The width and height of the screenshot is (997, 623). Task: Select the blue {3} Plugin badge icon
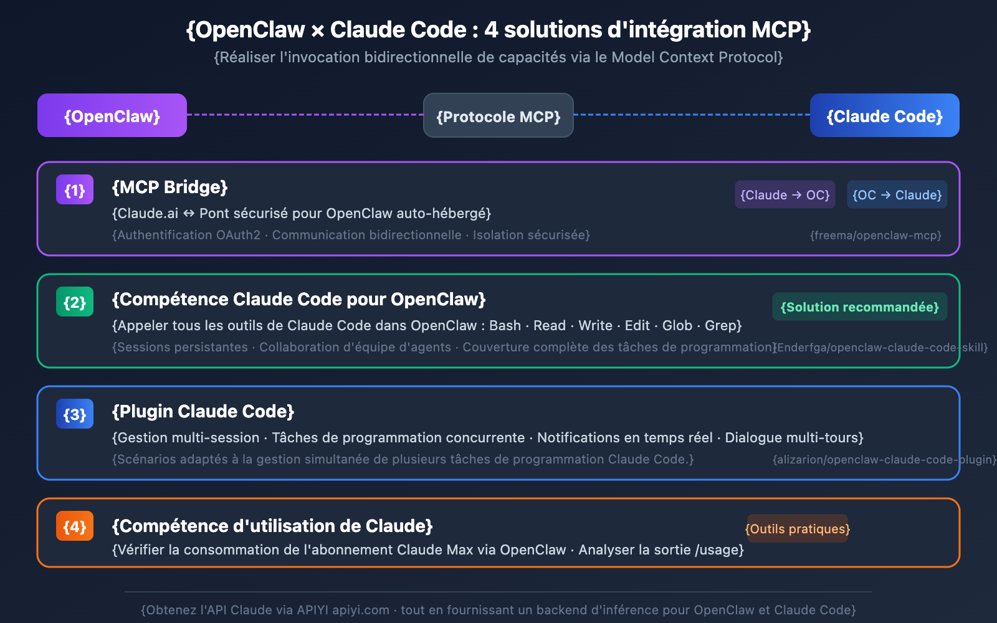point(74,413)
